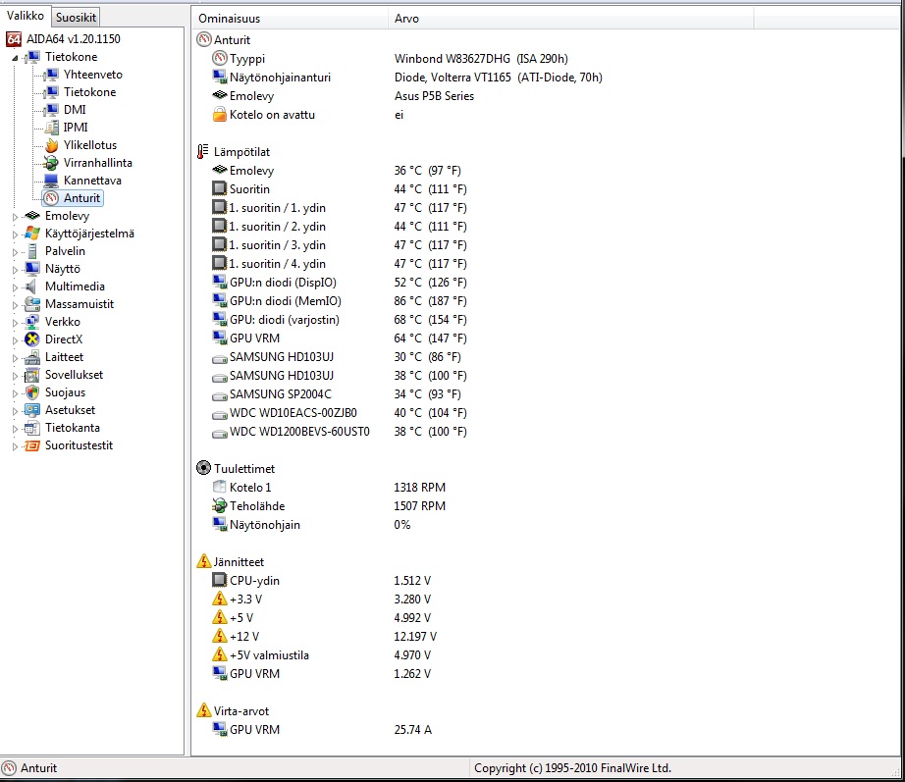
Task: Open Virranhallinta in the tree
Action: [x=97, y=163]
